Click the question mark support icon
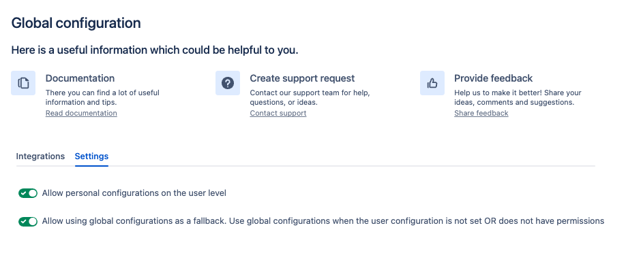Image resolution: width=641 pixels, height=266 pixels. 228,83
